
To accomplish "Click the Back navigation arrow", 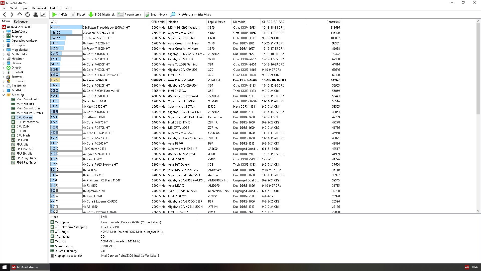I will [4, 15].
